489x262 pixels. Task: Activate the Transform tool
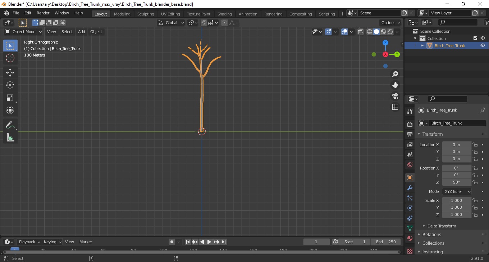10,110
